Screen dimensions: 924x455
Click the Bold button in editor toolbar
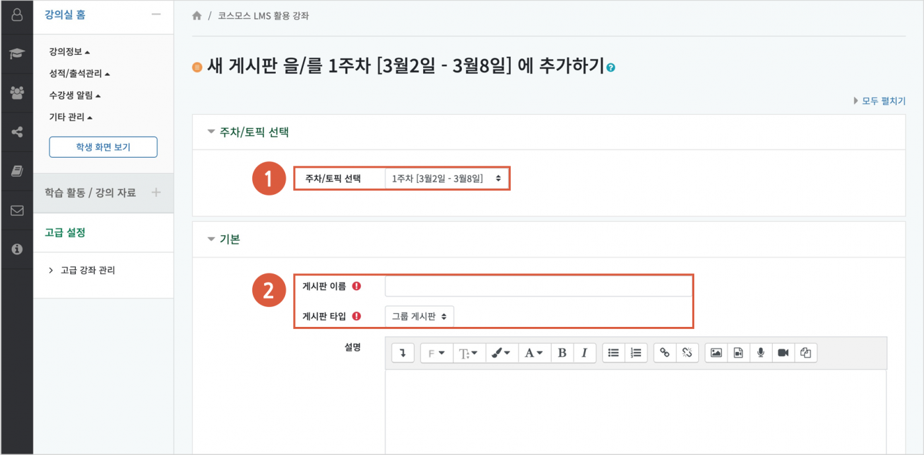pos(562,353)
